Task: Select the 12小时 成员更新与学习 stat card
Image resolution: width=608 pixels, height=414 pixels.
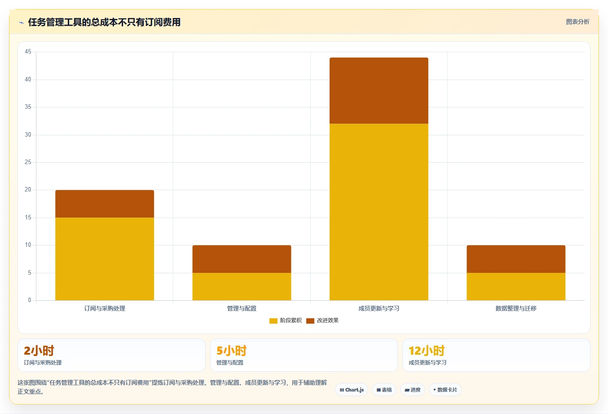Action: tap(496, 355)
